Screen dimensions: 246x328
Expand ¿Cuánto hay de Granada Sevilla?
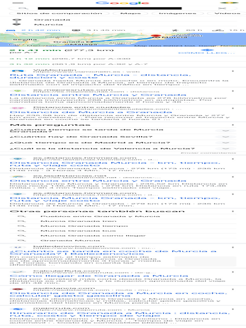(x=123, y=137)
